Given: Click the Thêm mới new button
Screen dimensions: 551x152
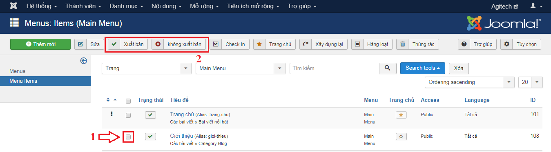Looking at the screenshot, I should click(40, 44).
